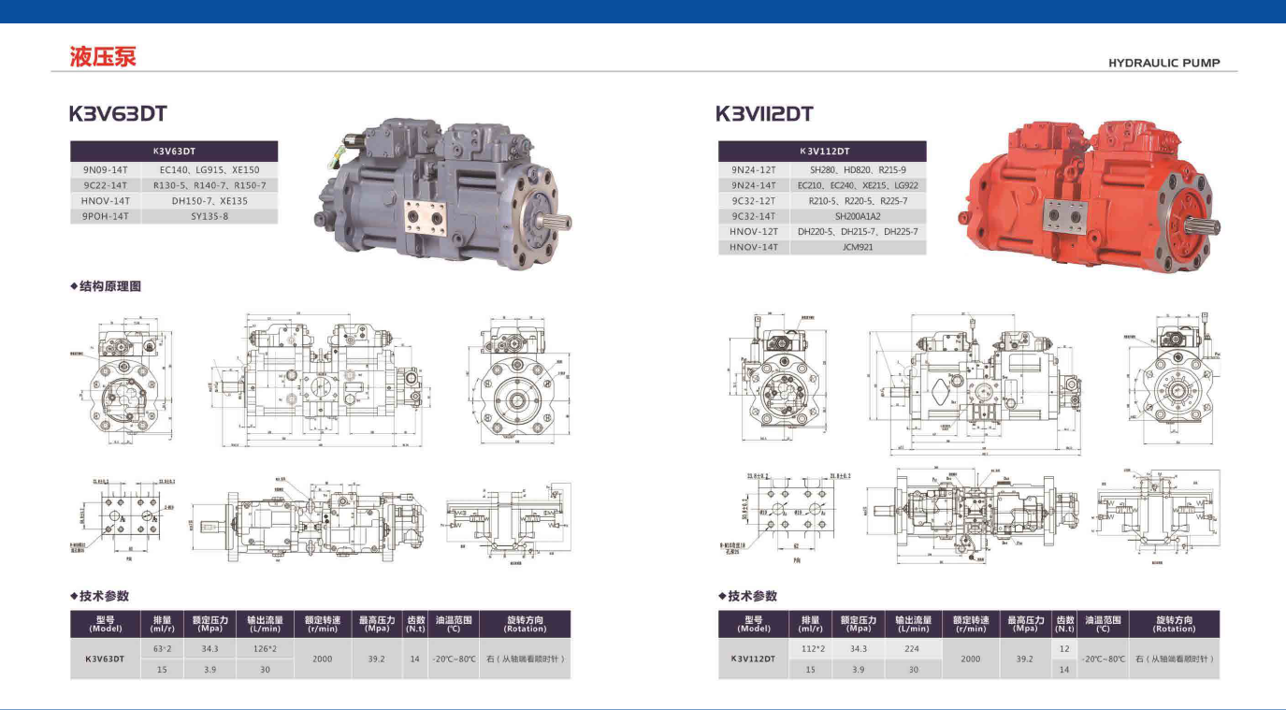Open K3V63DT wide side-view dimension drawing
The image size is (1286, 710).
323,379
